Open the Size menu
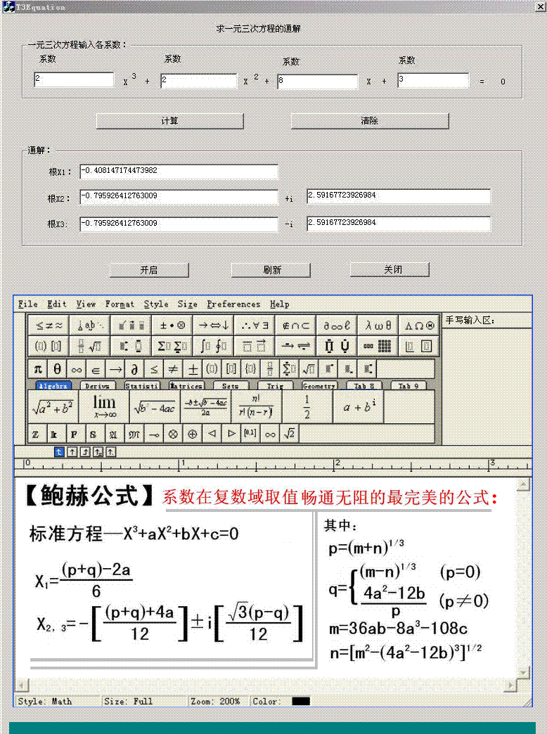The height and width of the screenshot is (734, 547). tap(187, 304)
